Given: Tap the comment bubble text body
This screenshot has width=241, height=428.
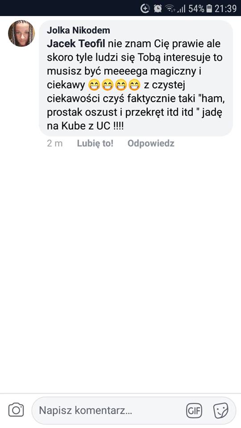Looking at the screenshot, I should (x=136, y=78).
